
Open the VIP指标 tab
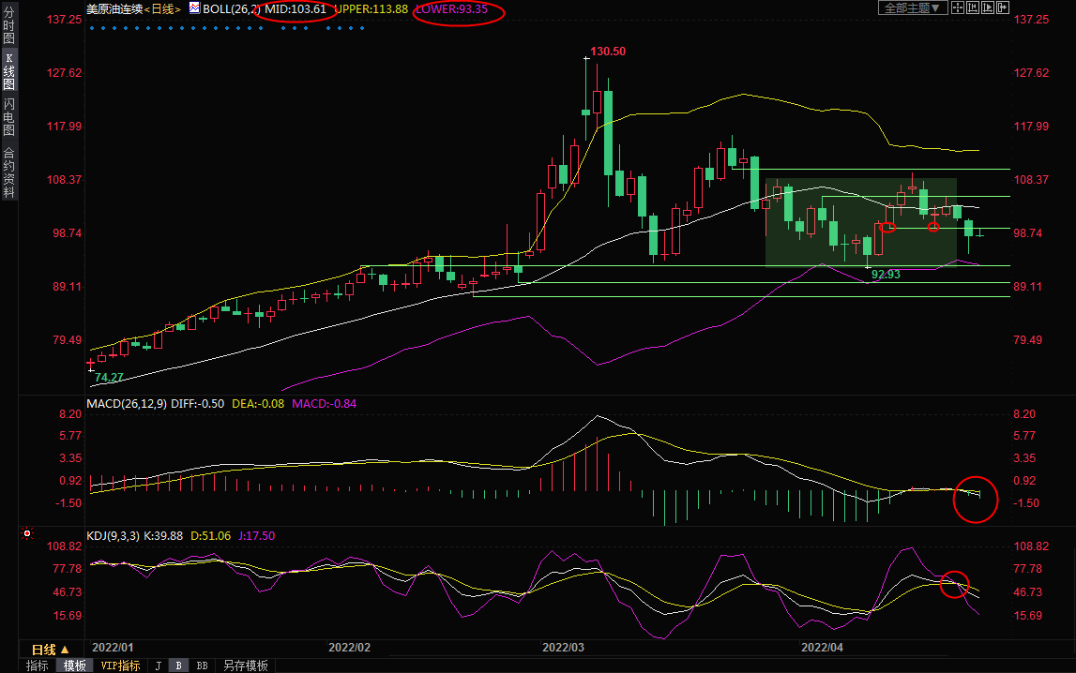(x=121, y=666)
